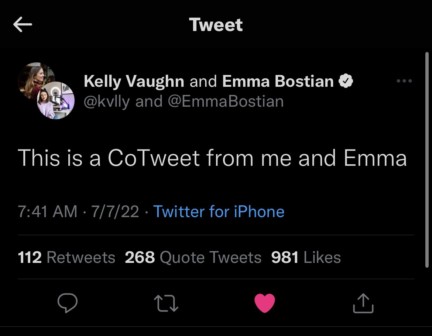The image size is (432, 336).
Task: Open Emma Bostian's display name
Action: coord(278,81)
